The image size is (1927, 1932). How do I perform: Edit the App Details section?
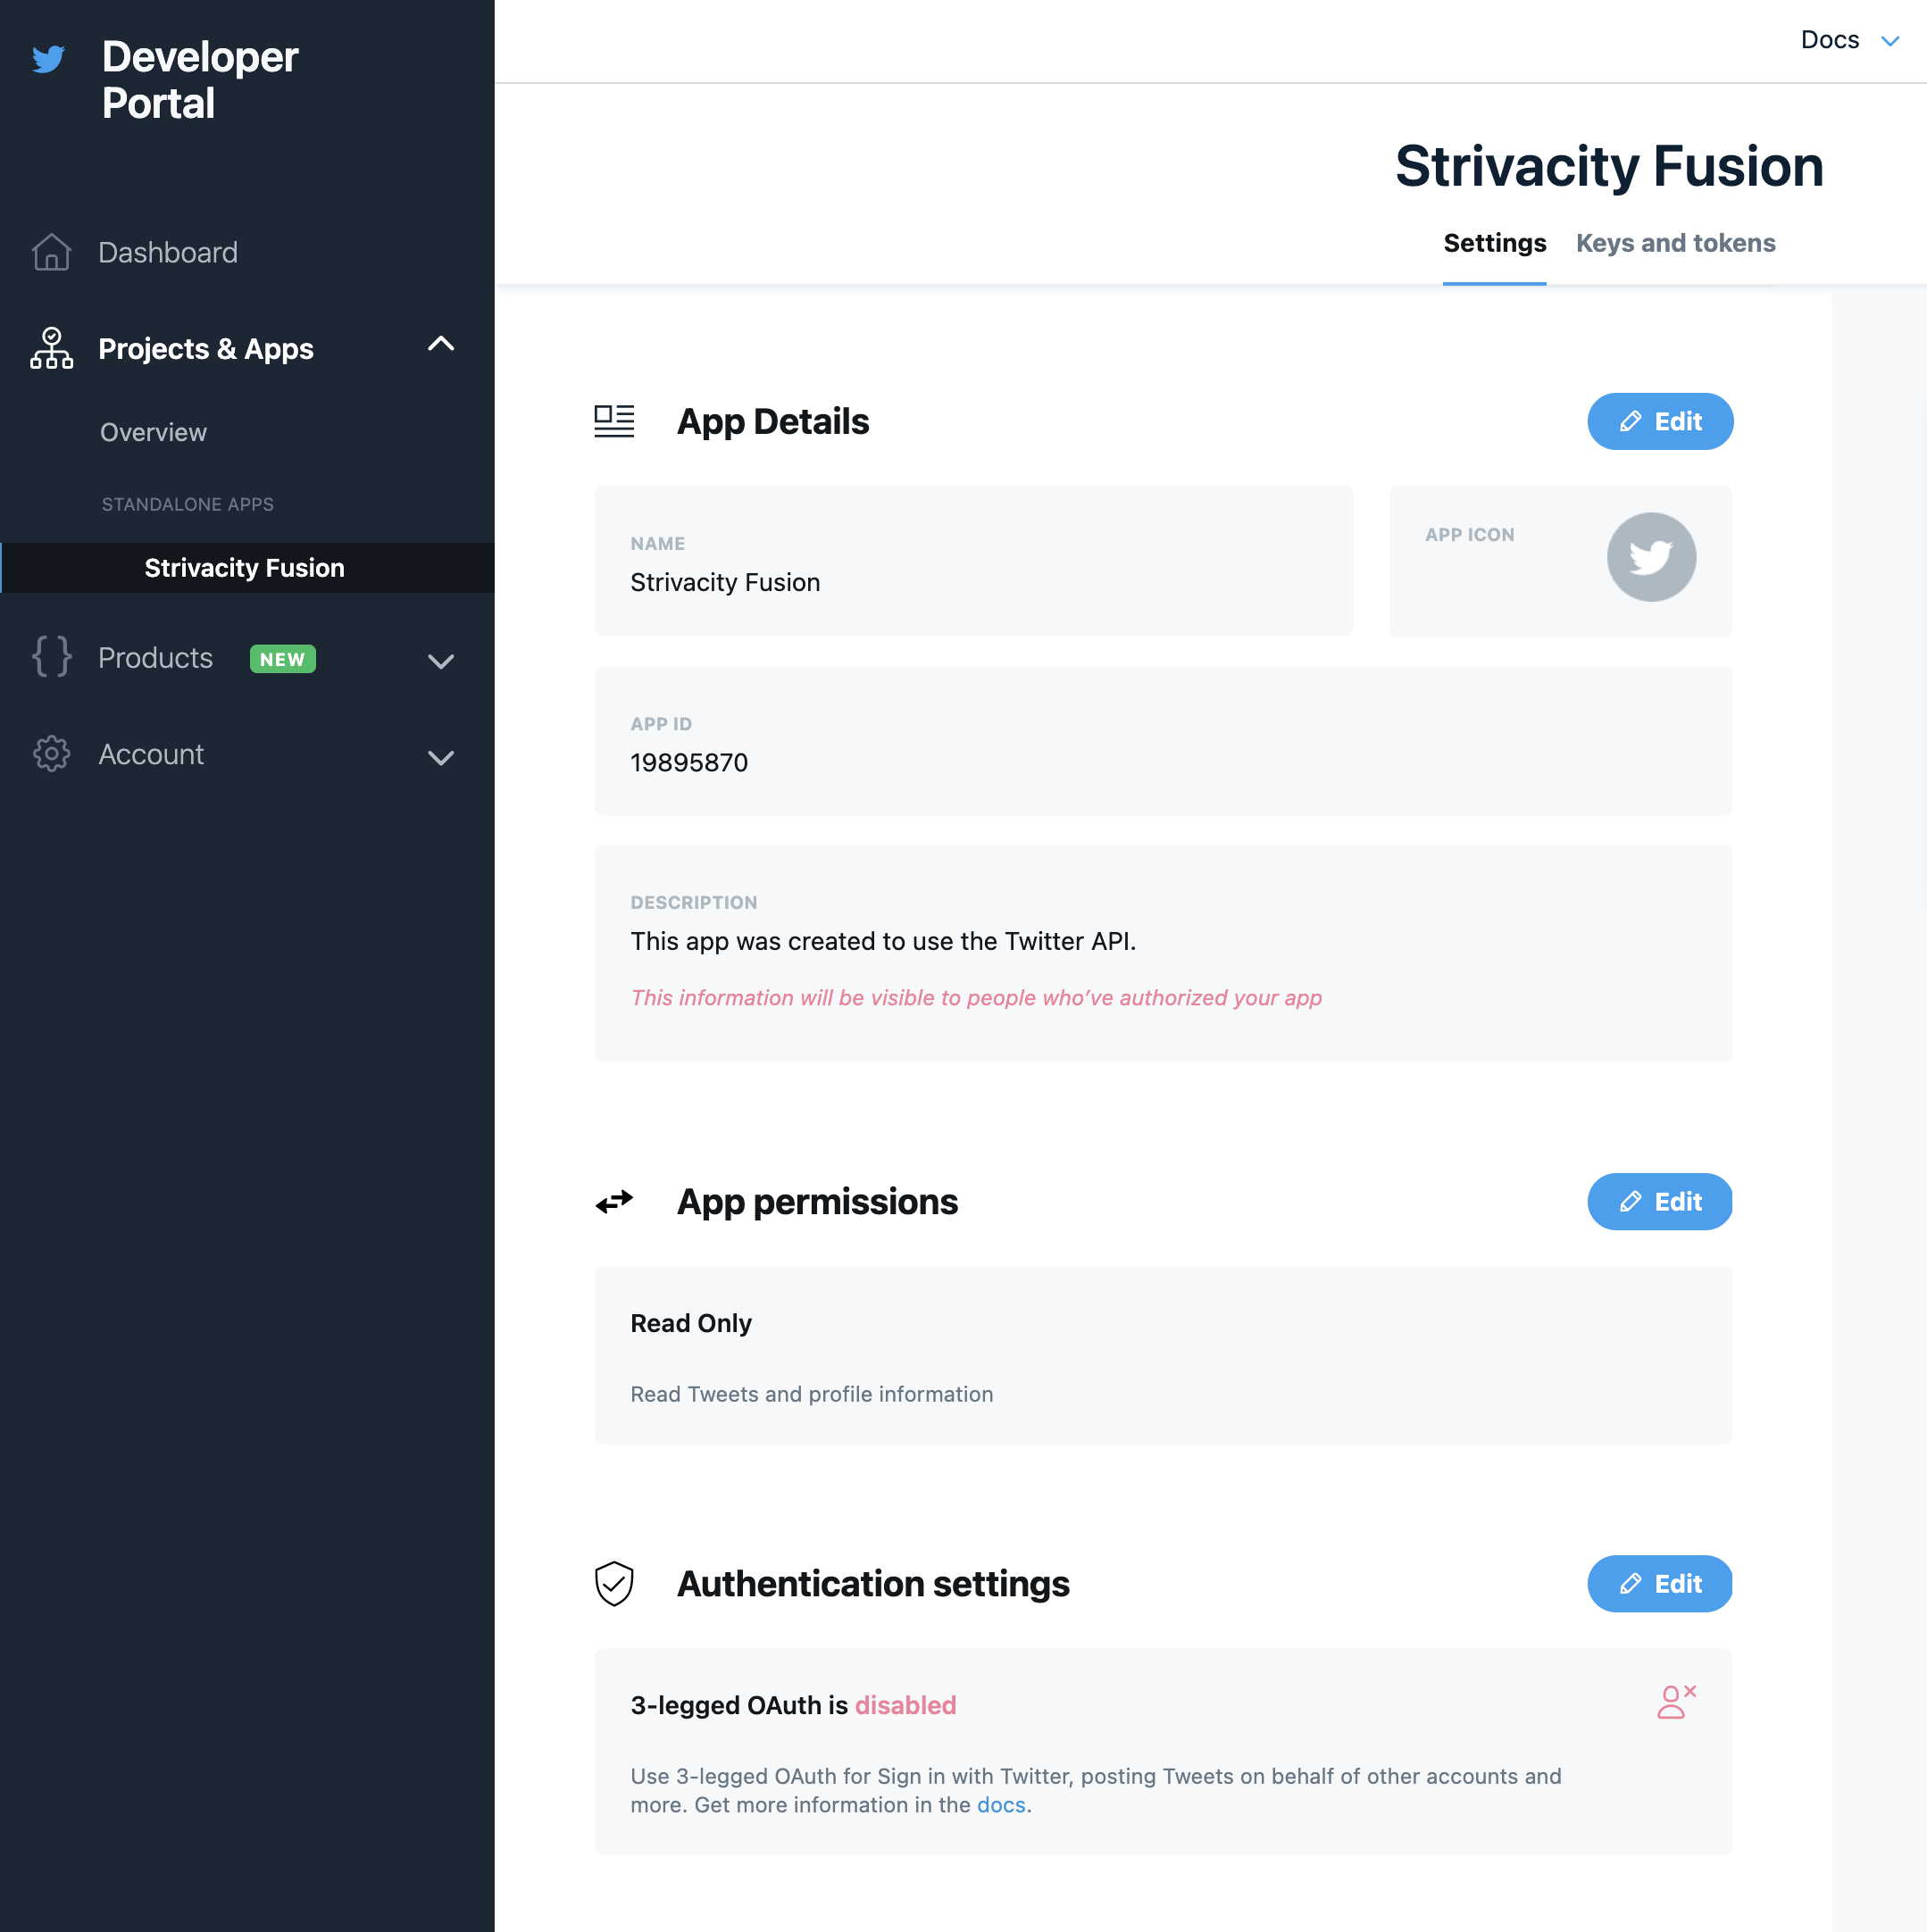coord(1659,421)
